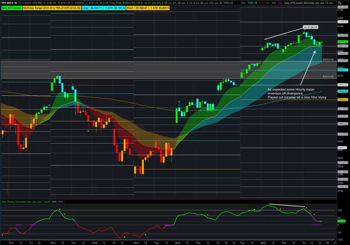This screenshot has height=245, width=350.
Task: Click the green 24.25 oscillator axis tag
Action: tap(341, 221)
